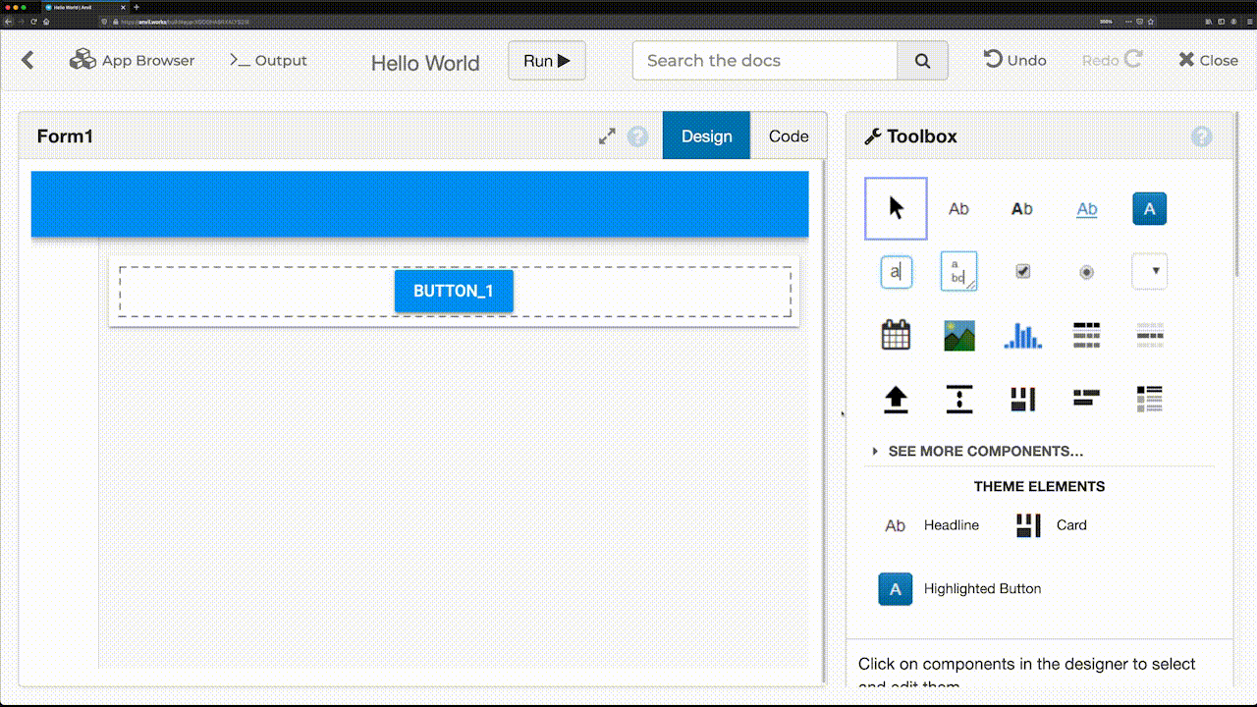Click inside the Search the docs field
Image resolution: width=1257 pixels, height=707 pixels.
[764, 60]
